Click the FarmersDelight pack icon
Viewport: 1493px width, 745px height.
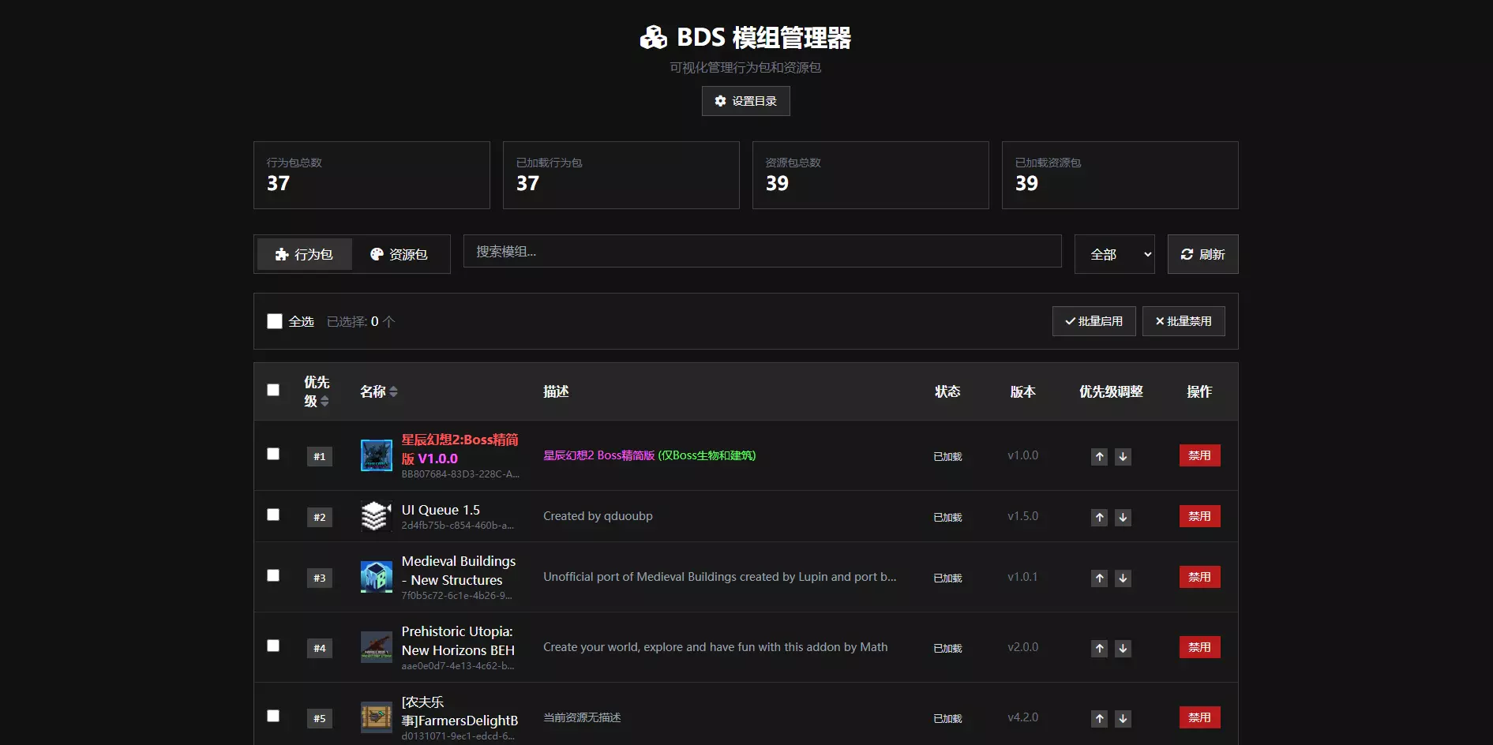coord(377,717)
